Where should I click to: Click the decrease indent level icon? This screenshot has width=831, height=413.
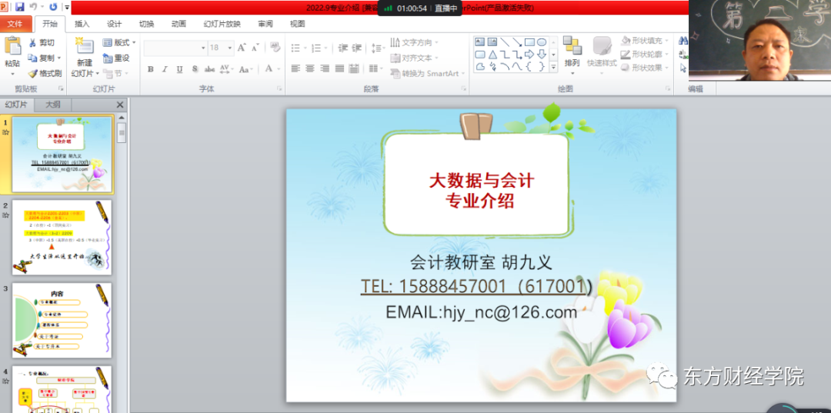pyautogui.click(x=343, y=48)
